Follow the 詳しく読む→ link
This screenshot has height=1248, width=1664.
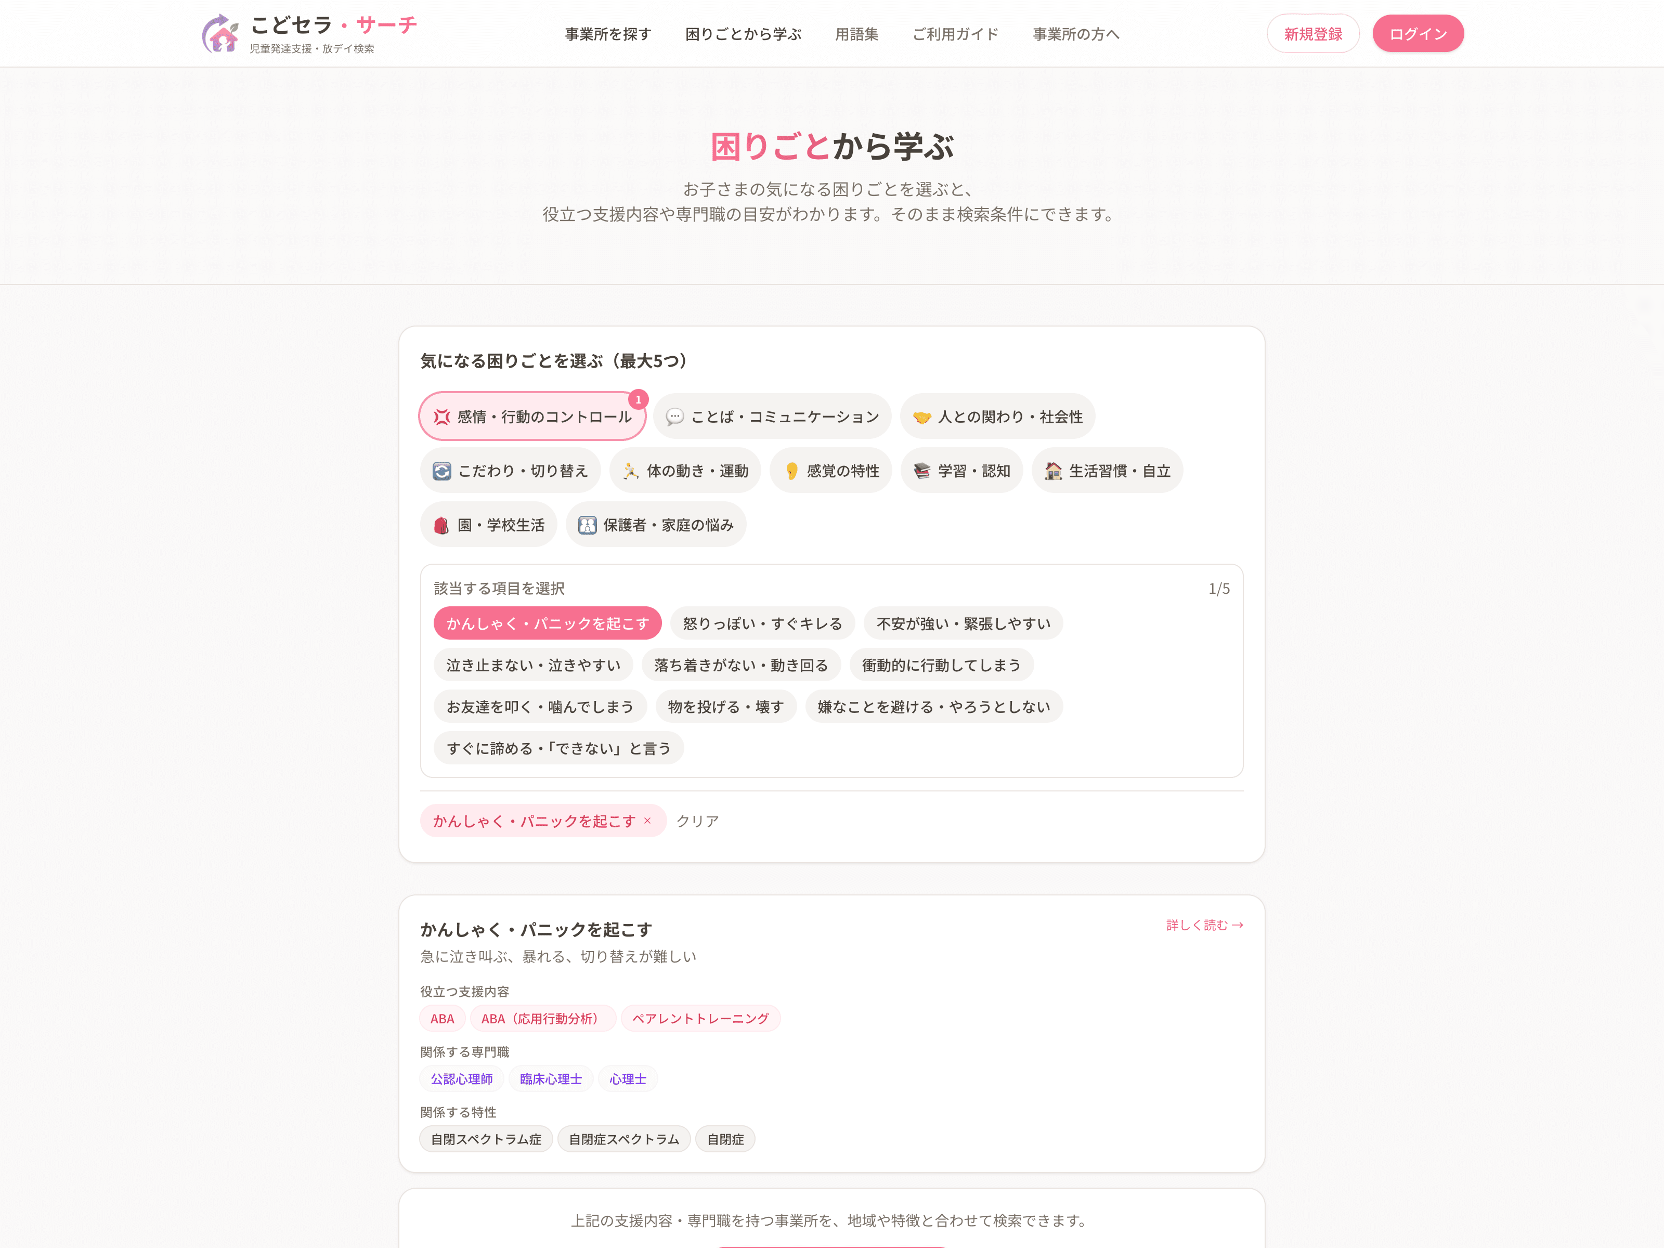(1205, 925)
